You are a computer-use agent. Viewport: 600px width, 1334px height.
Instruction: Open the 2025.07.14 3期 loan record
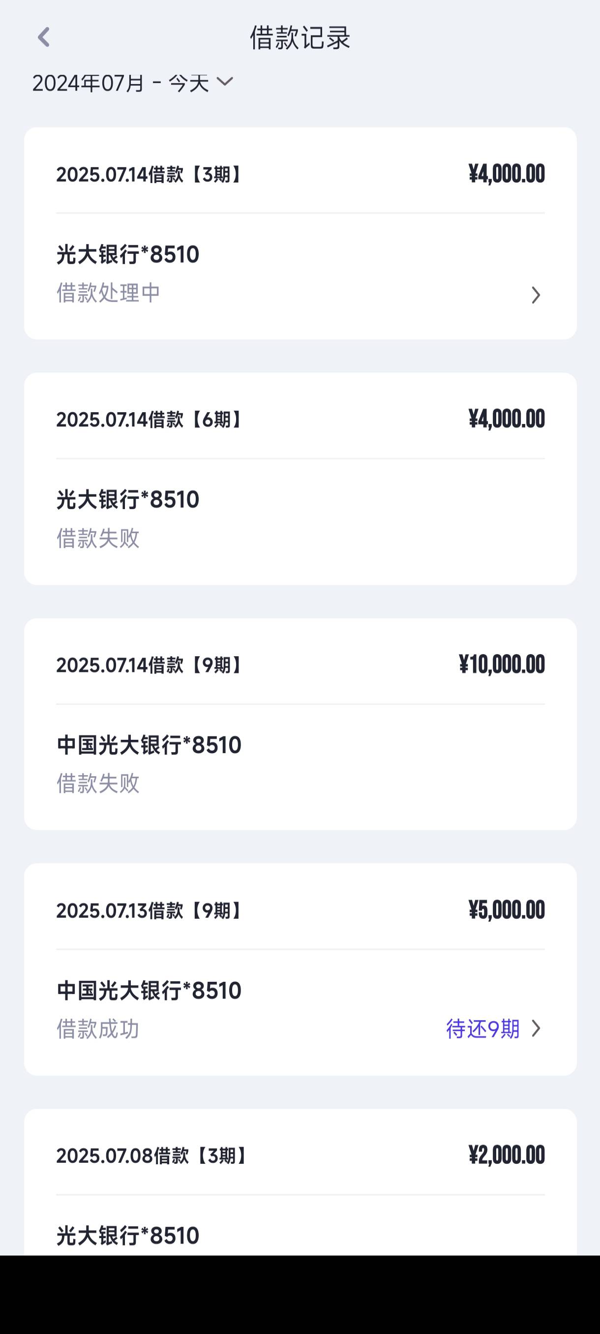point(300,233)
